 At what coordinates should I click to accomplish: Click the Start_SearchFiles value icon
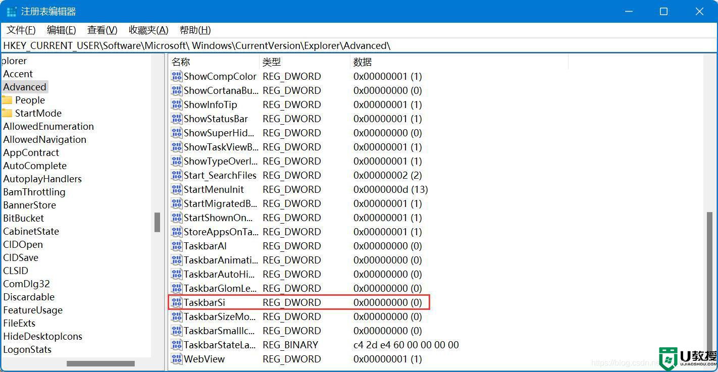(x=176, y=175)
